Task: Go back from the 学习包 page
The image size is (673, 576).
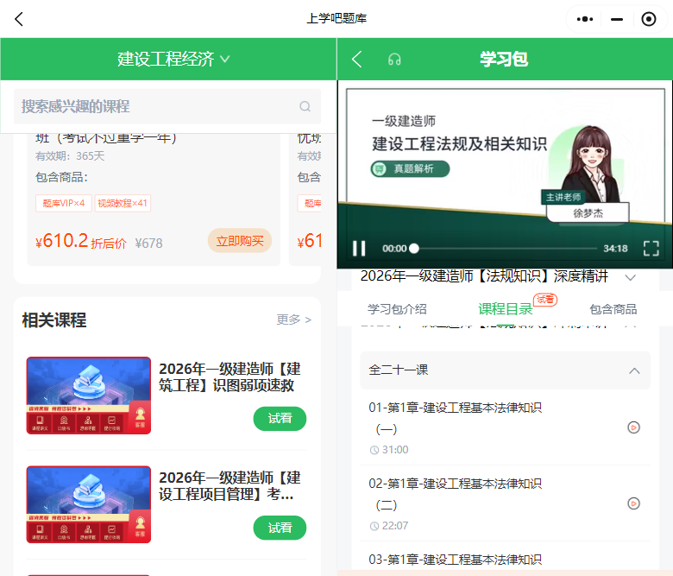Action: tap(357, 60)
